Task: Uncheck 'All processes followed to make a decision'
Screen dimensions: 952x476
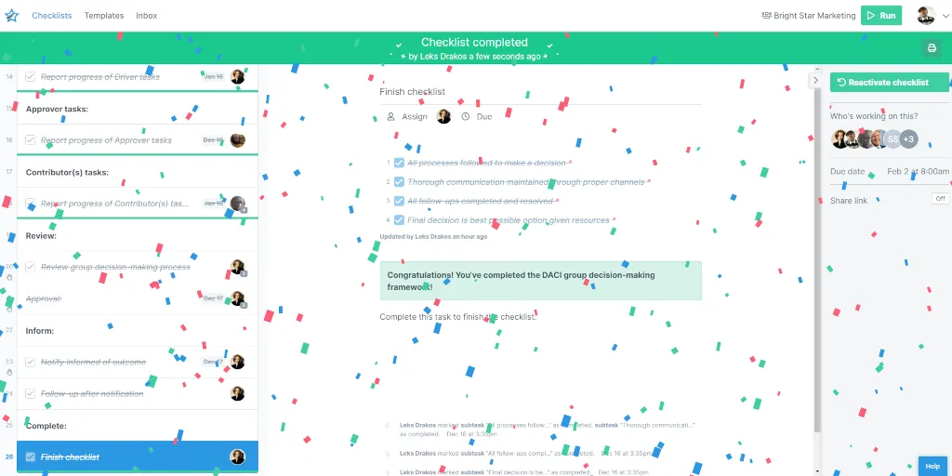Action: [399, 163]
